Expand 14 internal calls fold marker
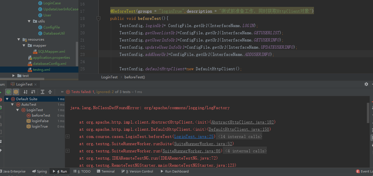Image resolution: width=373 pixels, height=176 pixels. point(67,137)
